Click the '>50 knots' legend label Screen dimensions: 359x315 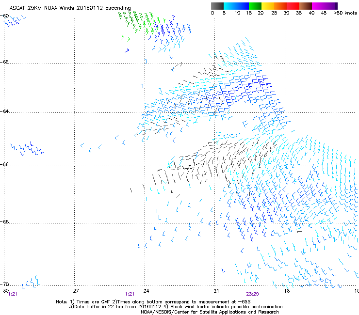click(345, 13)
